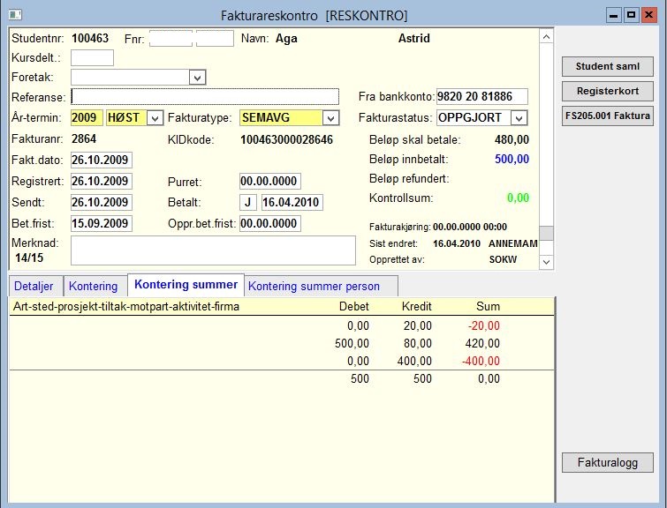Expand the Fakturastatus OPPGJORT dropdown
Screen dimensions: 667x508
[519, 118]
